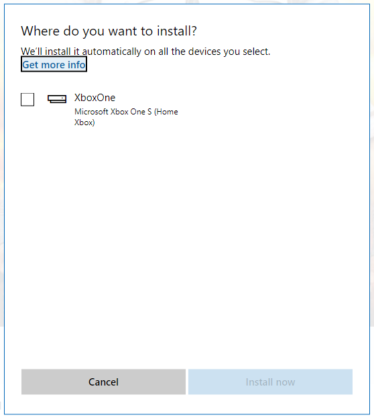Follow the blue Get more info hyperlink
The width and height of the screenshot is (374, 419).
pyautogui.click(x=54, y=64)
